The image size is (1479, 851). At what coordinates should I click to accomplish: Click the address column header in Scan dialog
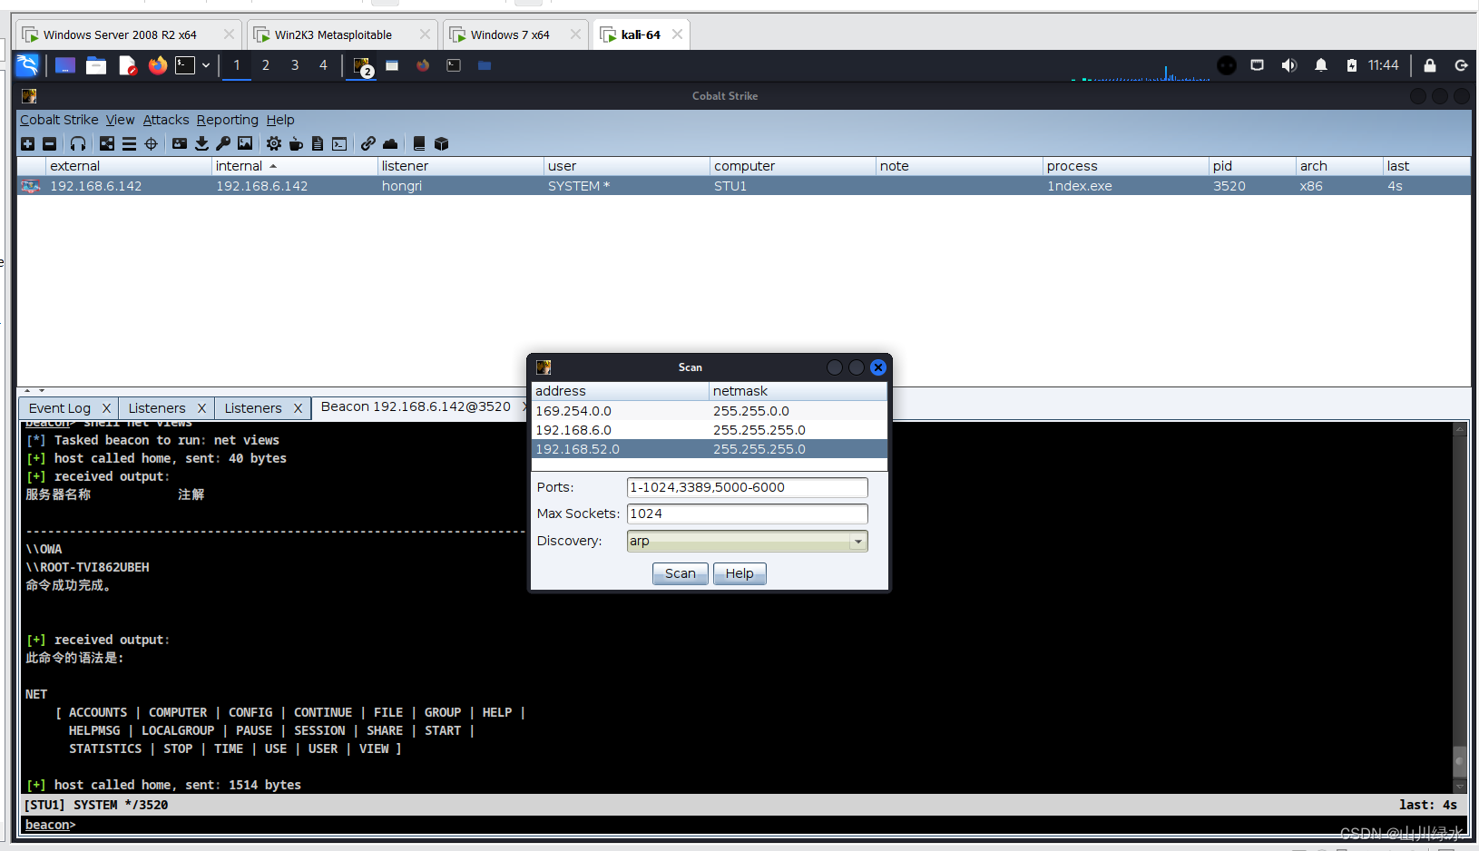(620, 391)
